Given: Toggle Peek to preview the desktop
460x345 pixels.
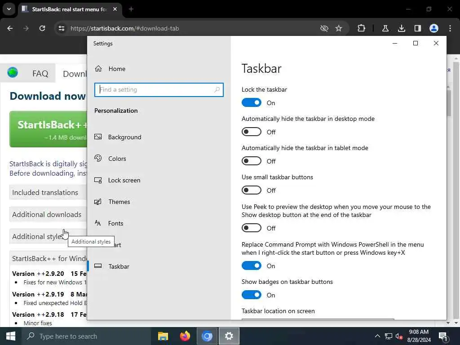Looking at the screenshot, I should coord(252,228).
